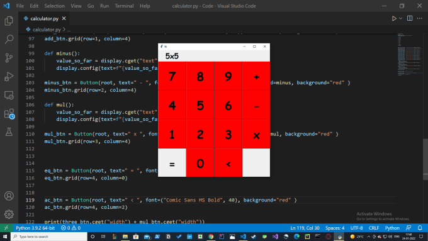Viewport: 428px width, 241px height.
Task: Open Microsoft Edge from taskbar
Action: [x=296, y=237]
